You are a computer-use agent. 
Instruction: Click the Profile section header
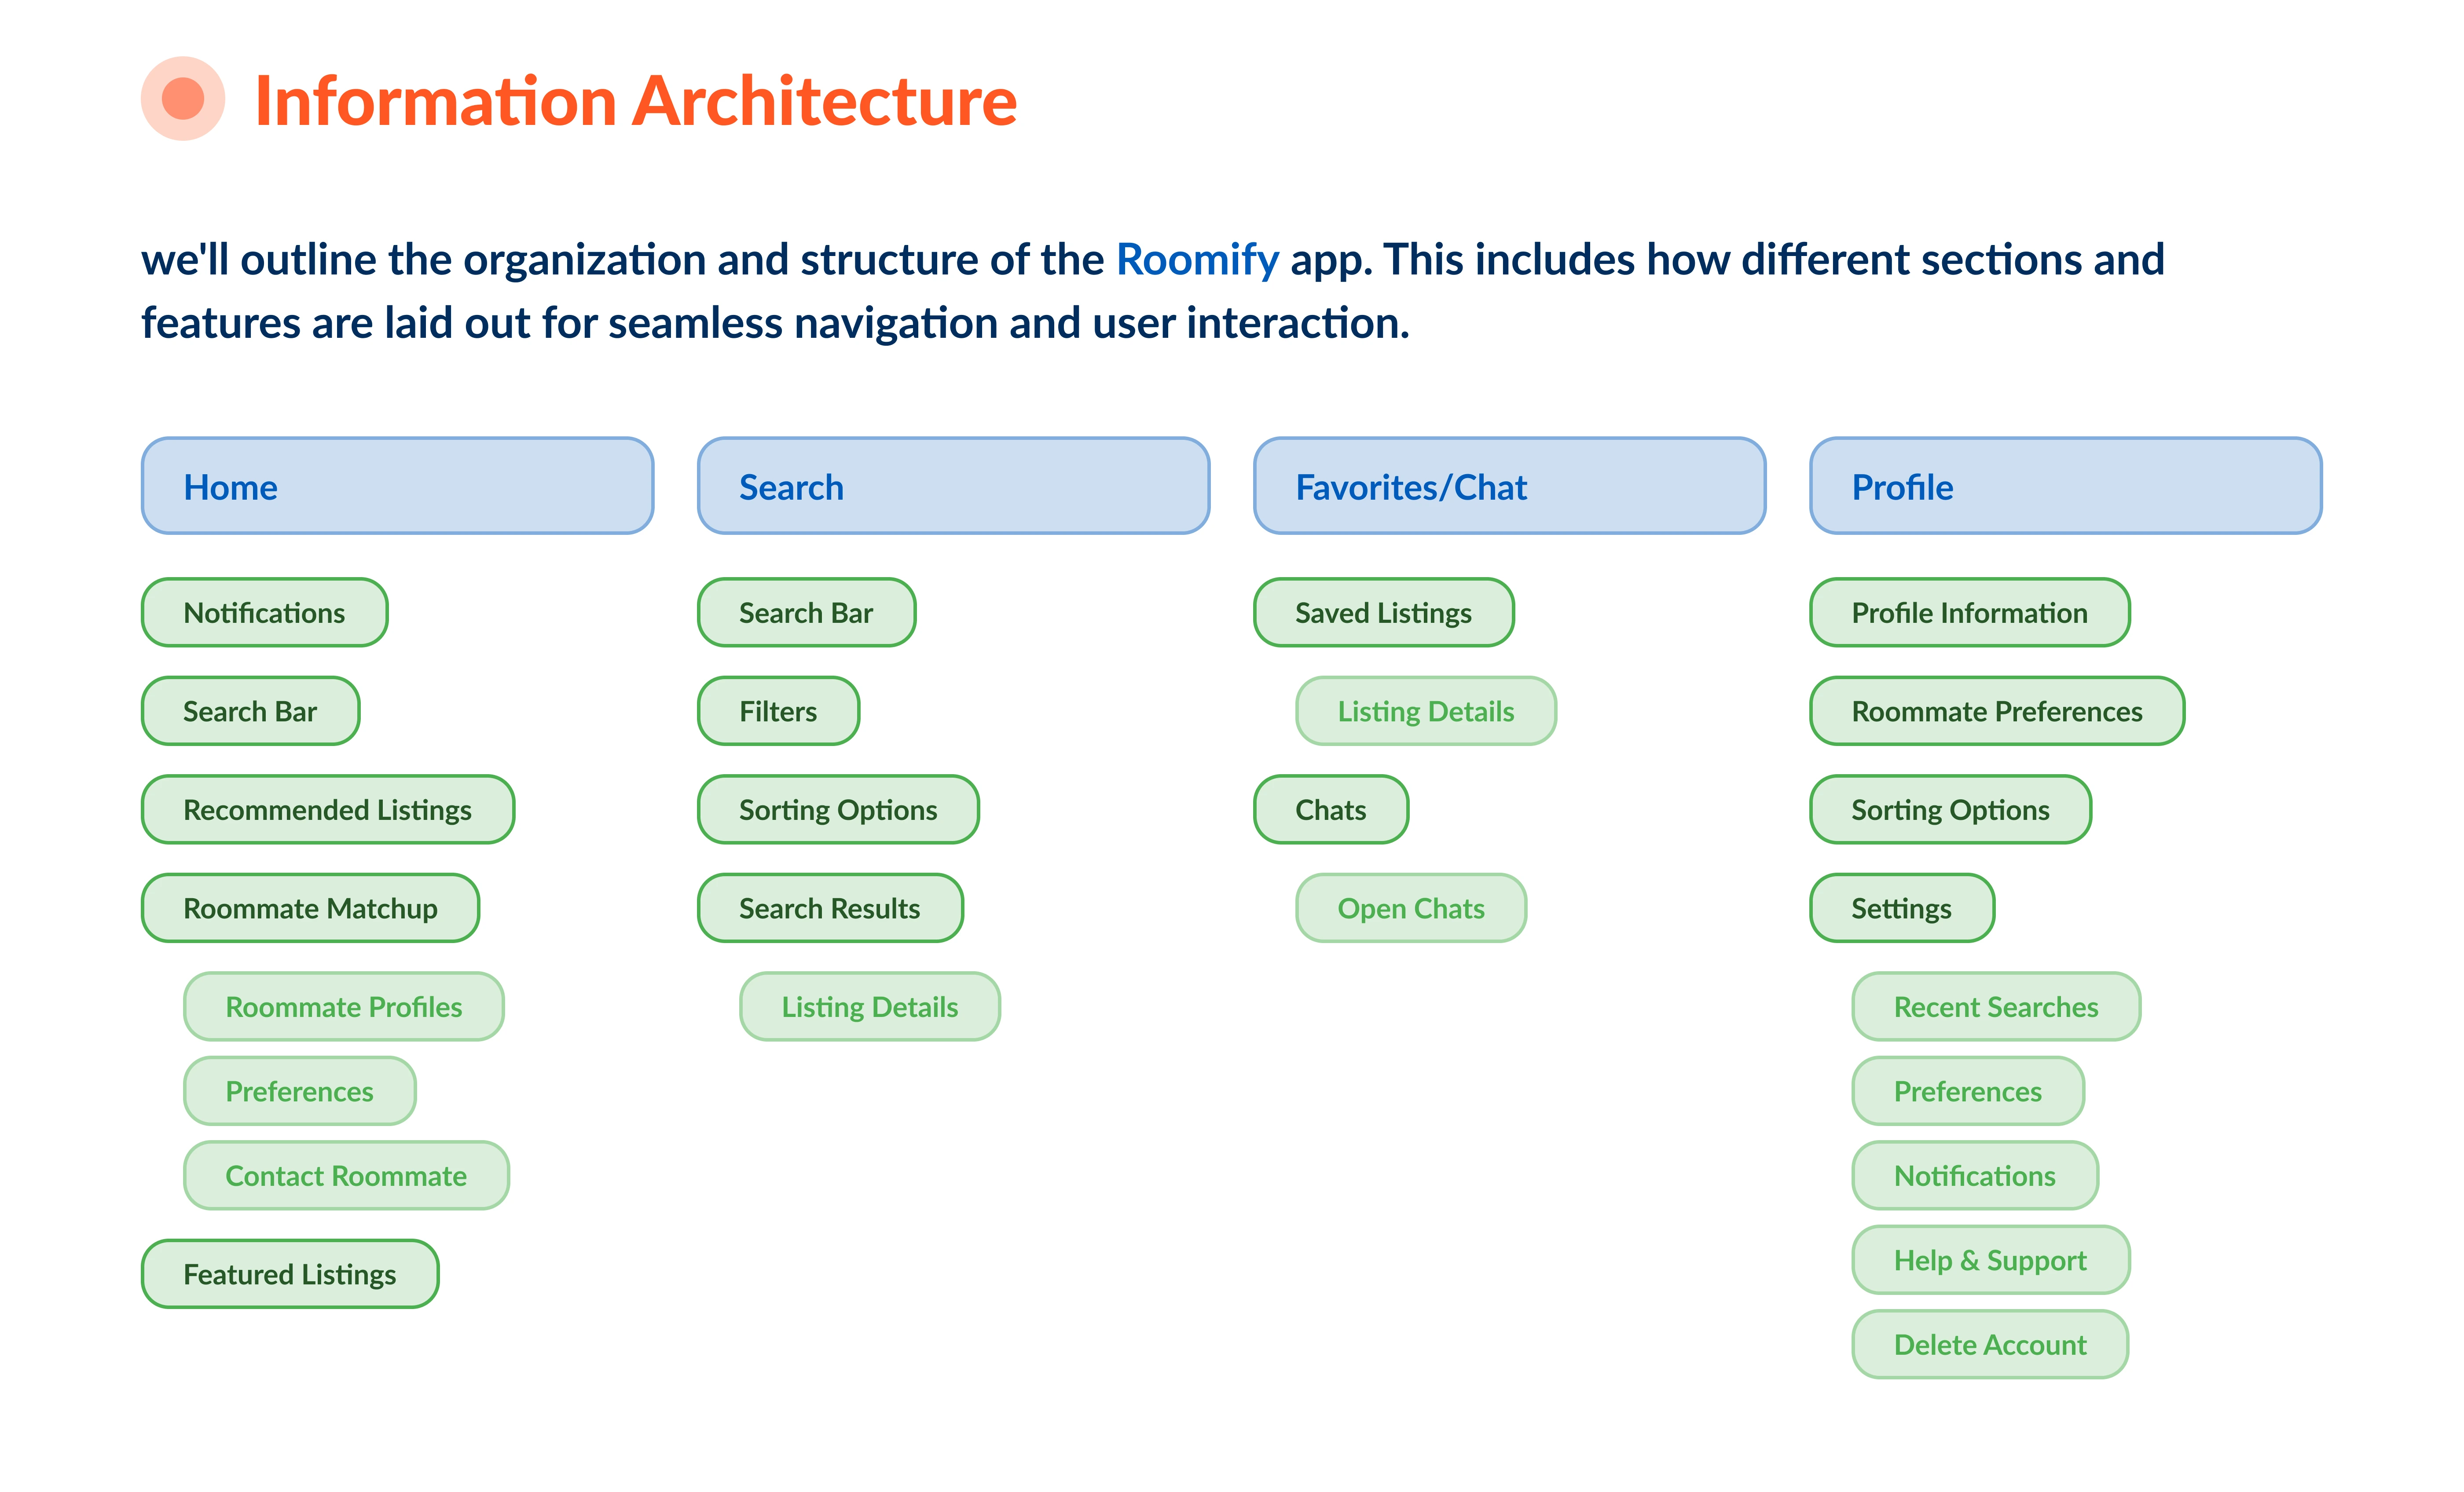coord(2065,486)
